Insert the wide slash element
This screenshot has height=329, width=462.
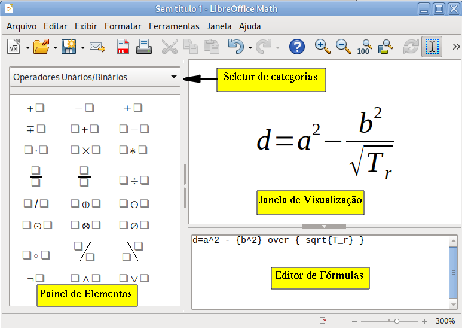[x=84, y=251]
